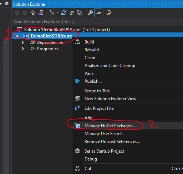The height and width of the screenshot is (174, 183).
Task: Choose Set as Startup Project
Action: click(x=104, y=151)
